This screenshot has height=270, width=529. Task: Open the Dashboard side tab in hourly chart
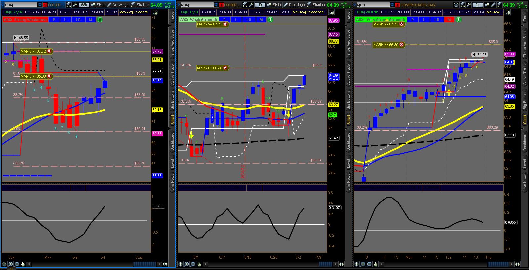[x=525, y=142]
